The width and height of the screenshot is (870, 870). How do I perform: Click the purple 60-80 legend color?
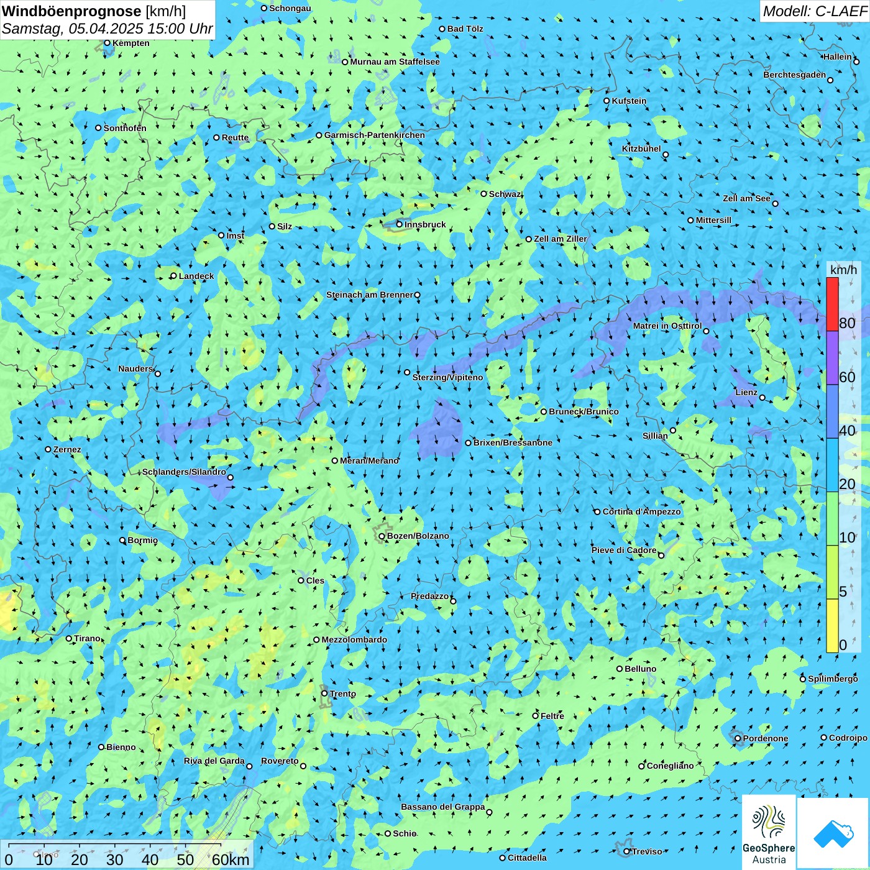(x=832, y=358)
